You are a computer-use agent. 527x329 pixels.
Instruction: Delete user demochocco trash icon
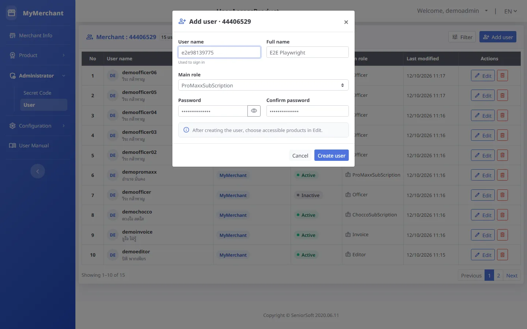coord(502,215)
